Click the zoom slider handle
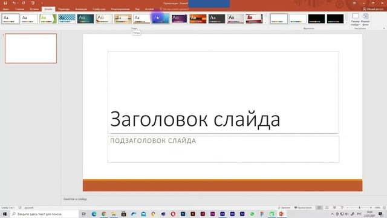This screenshot has width=387, height=218. point(359,208)
